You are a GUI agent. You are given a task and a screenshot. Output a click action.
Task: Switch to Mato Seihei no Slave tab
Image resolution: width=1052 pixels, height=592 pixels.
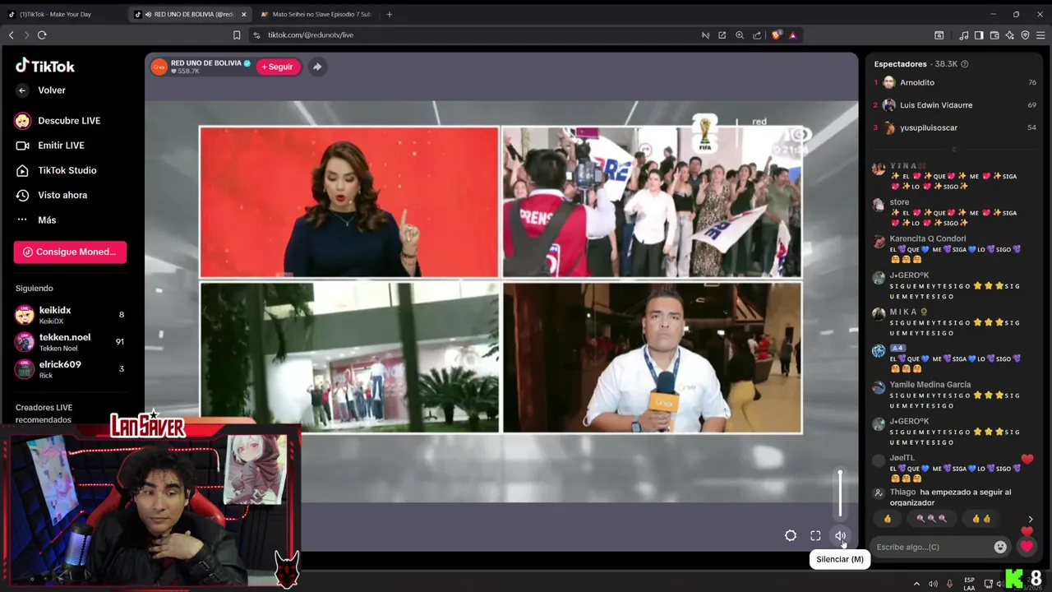316,14
